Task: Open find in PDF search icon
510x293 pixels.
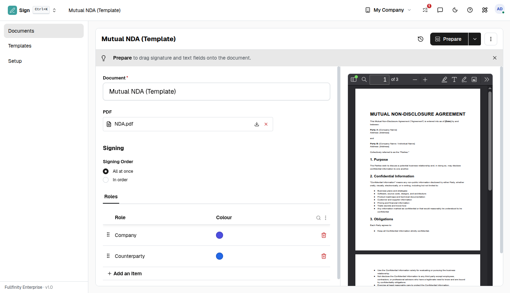Action: (x=364, y=79)
